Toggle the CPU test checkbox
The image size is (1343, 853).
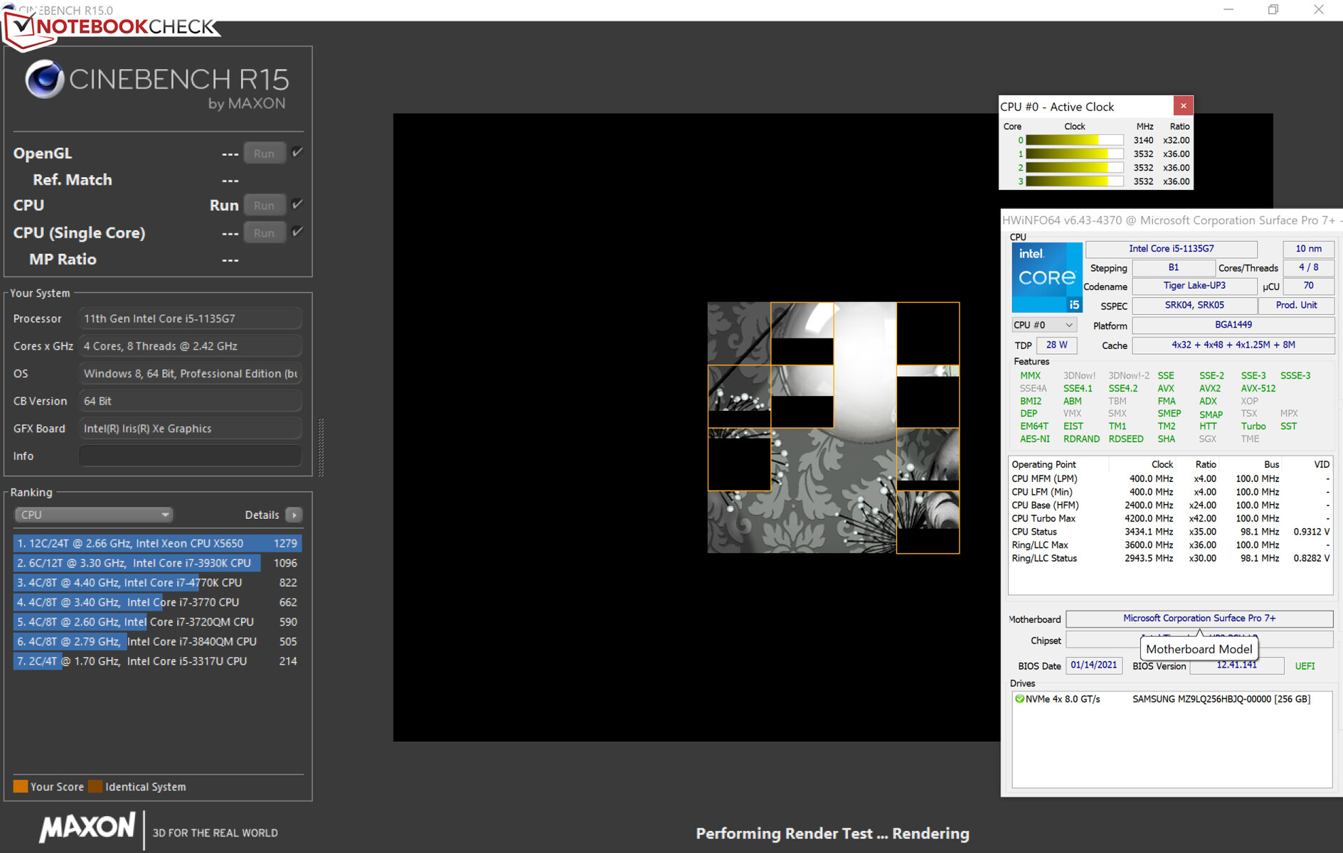[x=297, y=205]
